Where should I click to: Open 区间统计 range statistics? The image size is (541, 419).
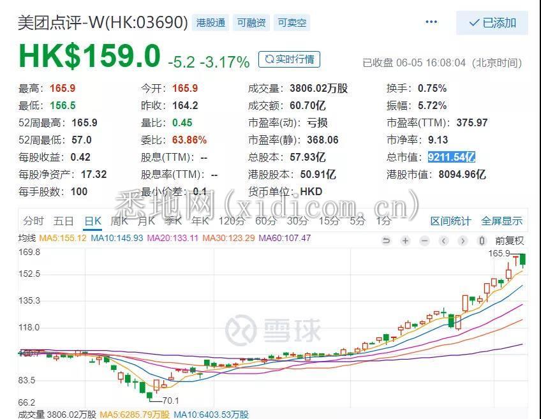pyautogui.click(x=450, y=221)
